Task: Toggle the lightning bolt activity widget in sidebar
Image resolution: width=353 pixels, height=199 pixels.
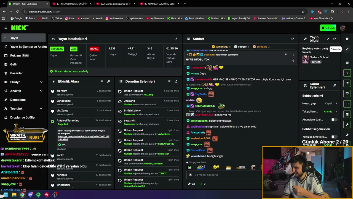Action: [347, 73]
